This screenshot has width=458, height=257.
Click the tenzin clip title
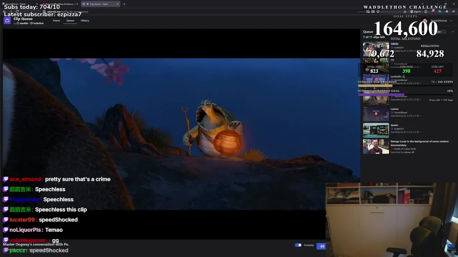point(394,125)
